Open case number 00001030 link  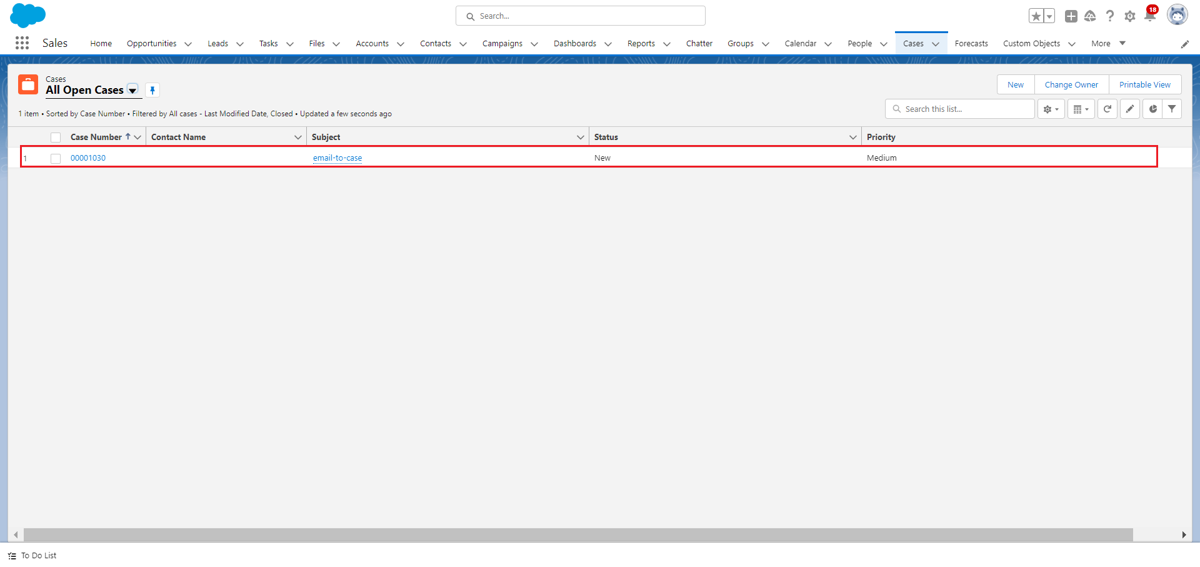(x=88, y=158)
